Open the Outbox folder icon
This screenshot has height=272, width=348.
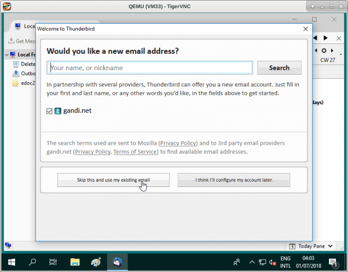(16, 73)
